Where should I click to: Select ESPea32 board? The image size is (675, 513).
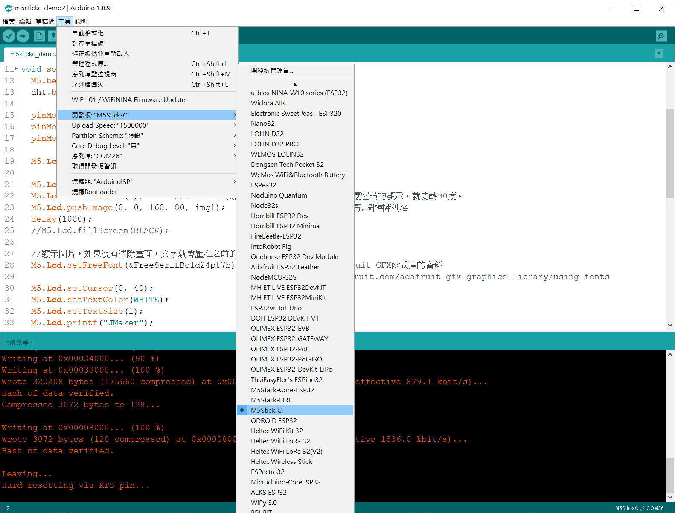[x=295, y=185]
